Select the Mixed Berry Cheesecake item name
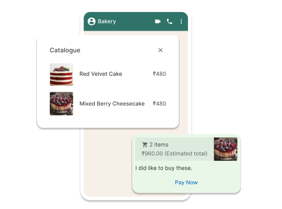The image size is (282, 209). click(x=112, y=104)
